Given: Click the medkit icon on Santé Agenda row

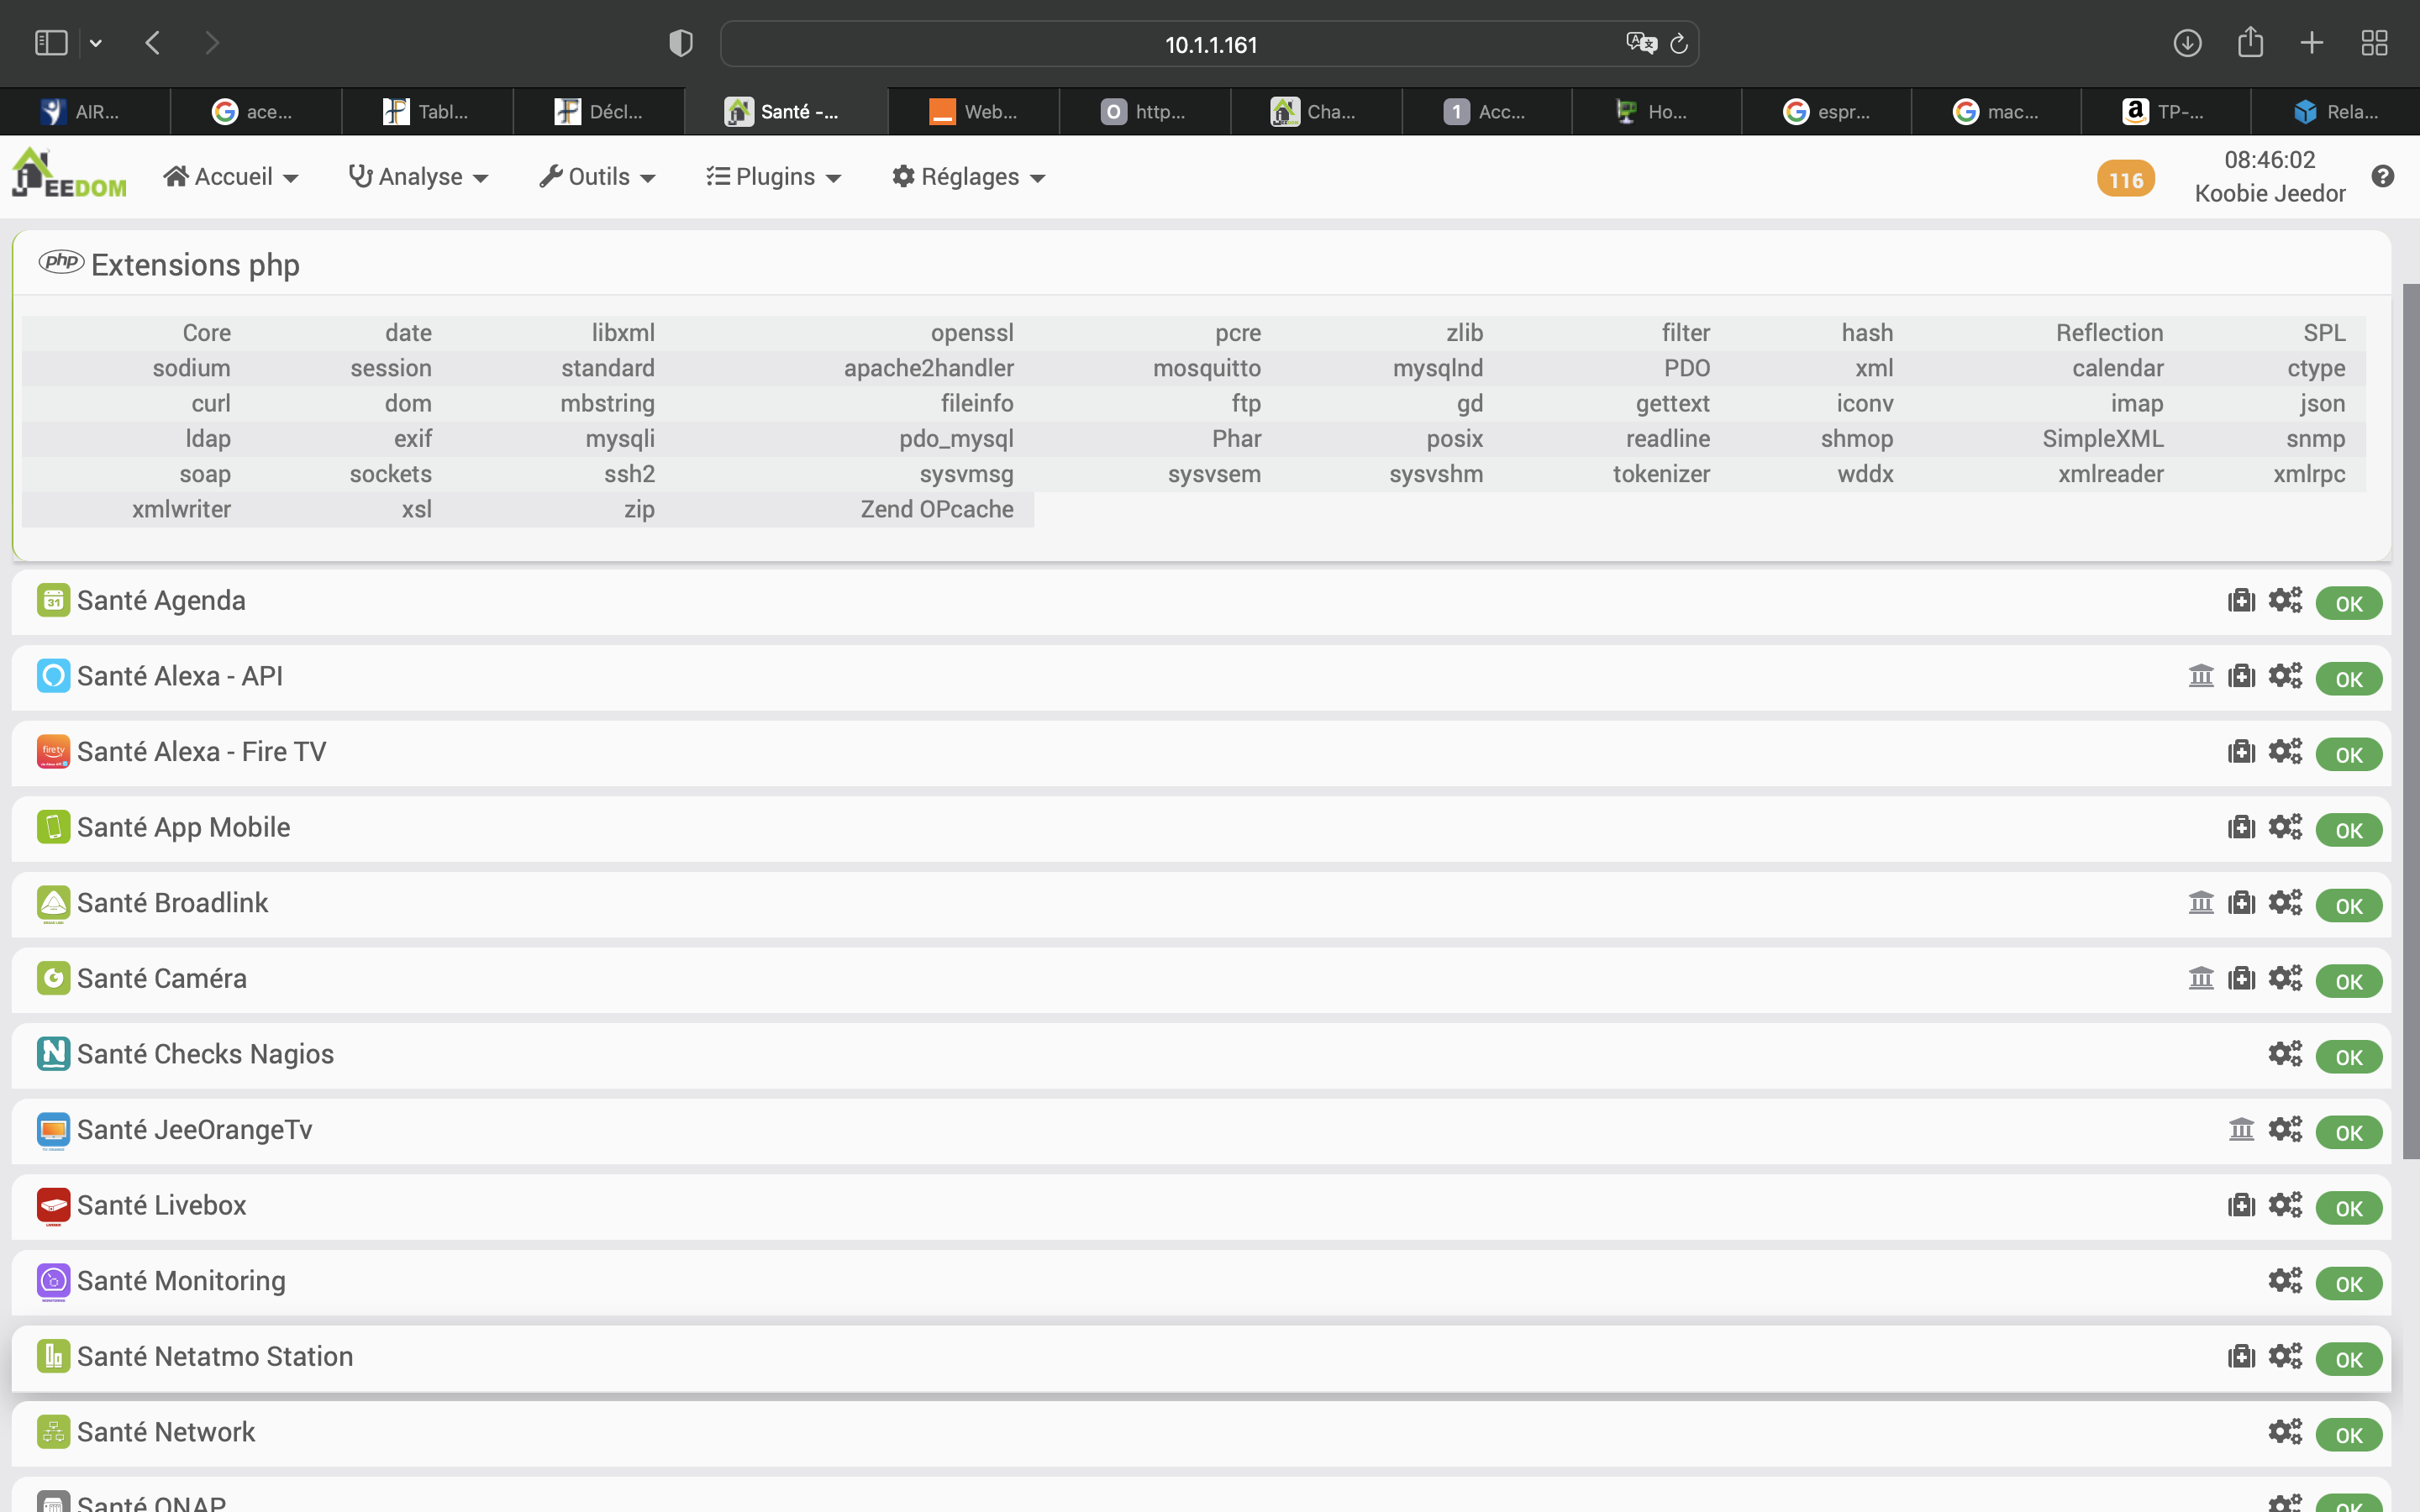Looking at the screenshot, I should coord(2241,600).
